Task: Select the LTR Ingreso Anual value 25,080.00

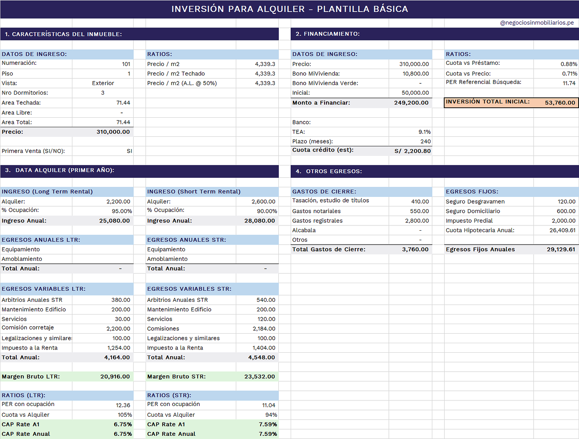Action: tap(103, 221)
